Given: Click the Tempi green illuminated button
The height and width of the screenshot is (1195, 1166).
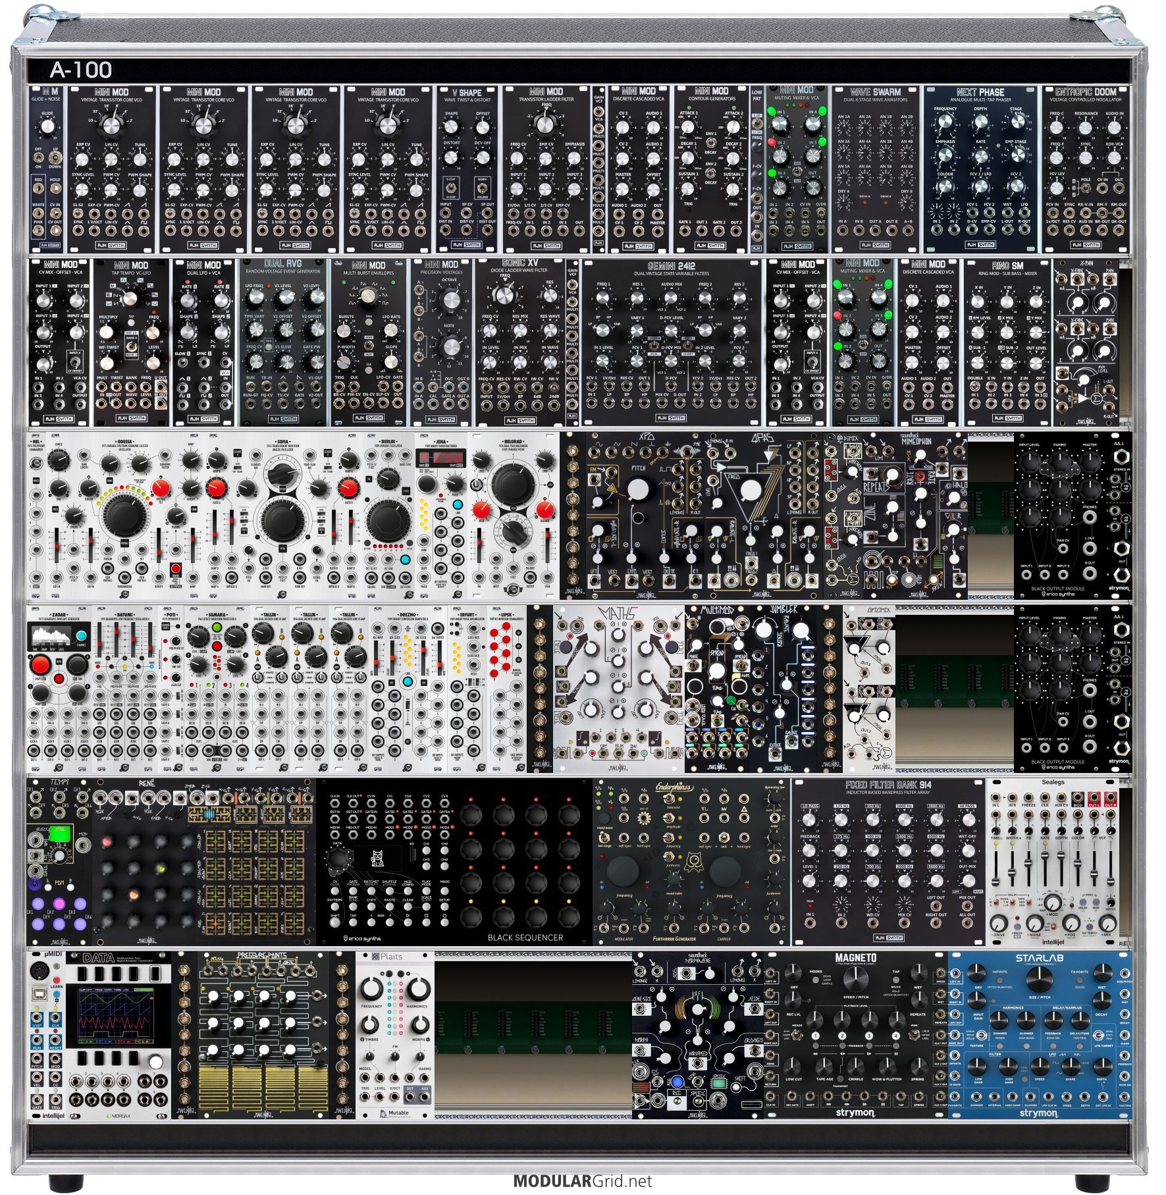Looking at the screenshot, I should point(60,835).
